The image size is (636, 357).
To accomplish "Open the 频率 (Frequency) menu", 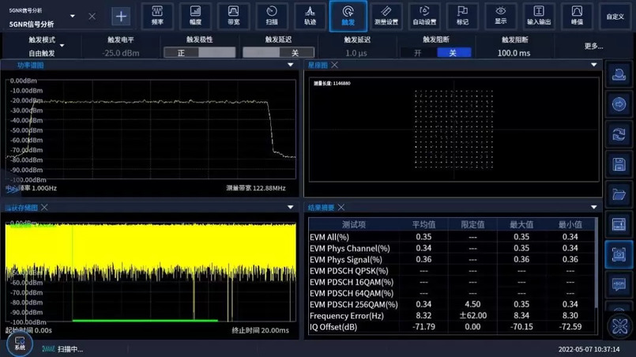I will (x=156, y=16).
